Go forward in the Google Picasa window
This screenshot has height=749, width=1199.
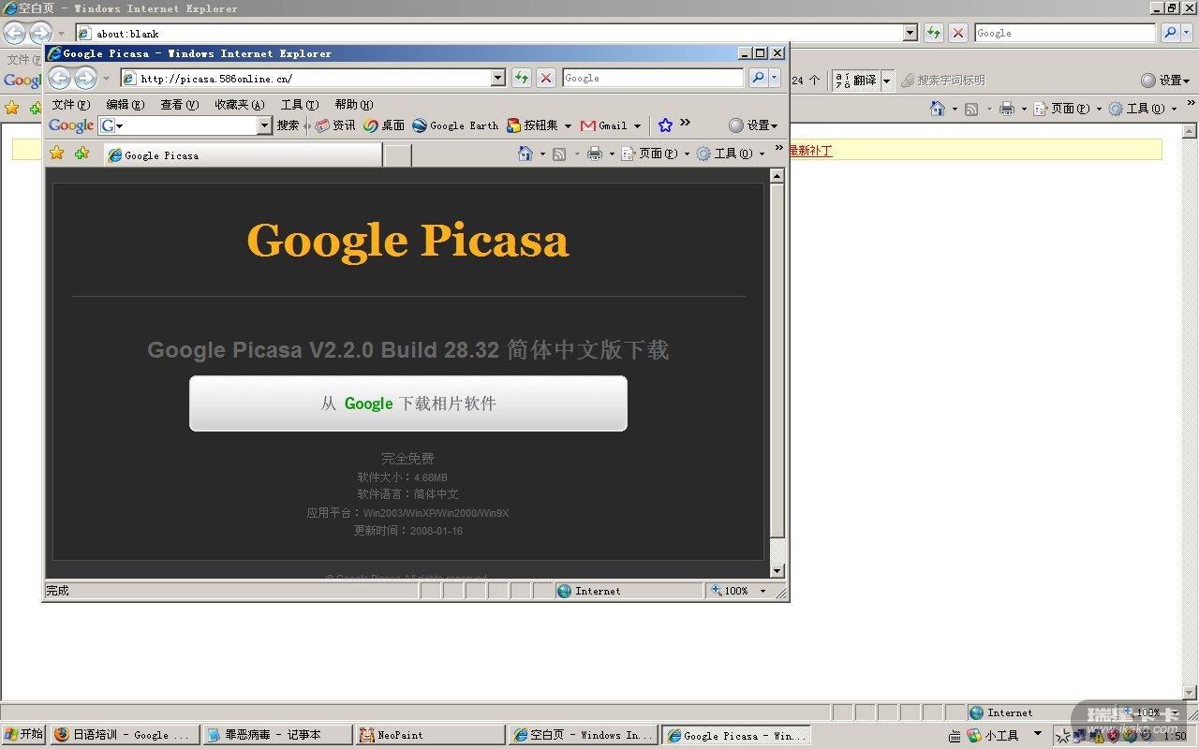coord(85,78)
